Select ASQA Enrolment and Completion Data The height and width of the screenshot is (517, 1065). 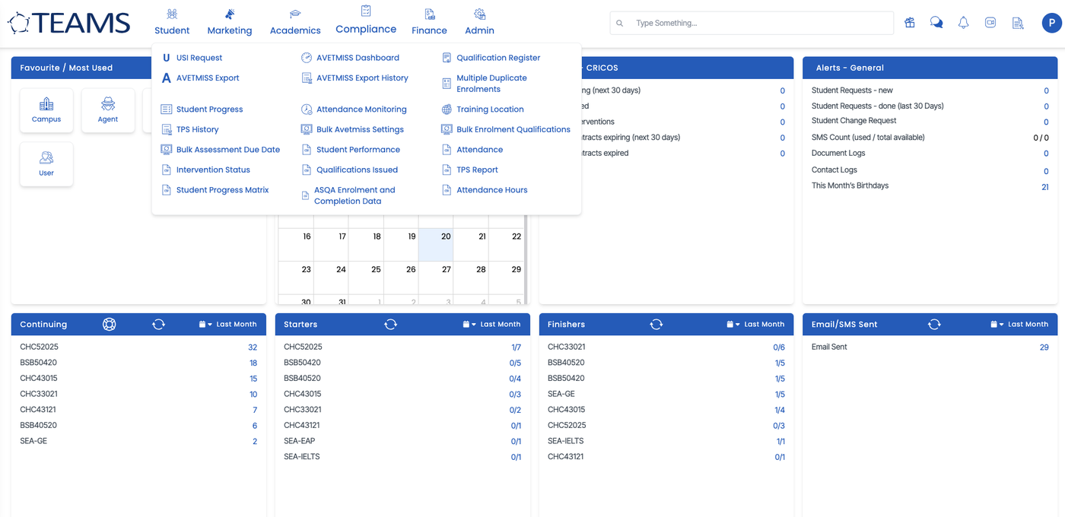point(354,196)
